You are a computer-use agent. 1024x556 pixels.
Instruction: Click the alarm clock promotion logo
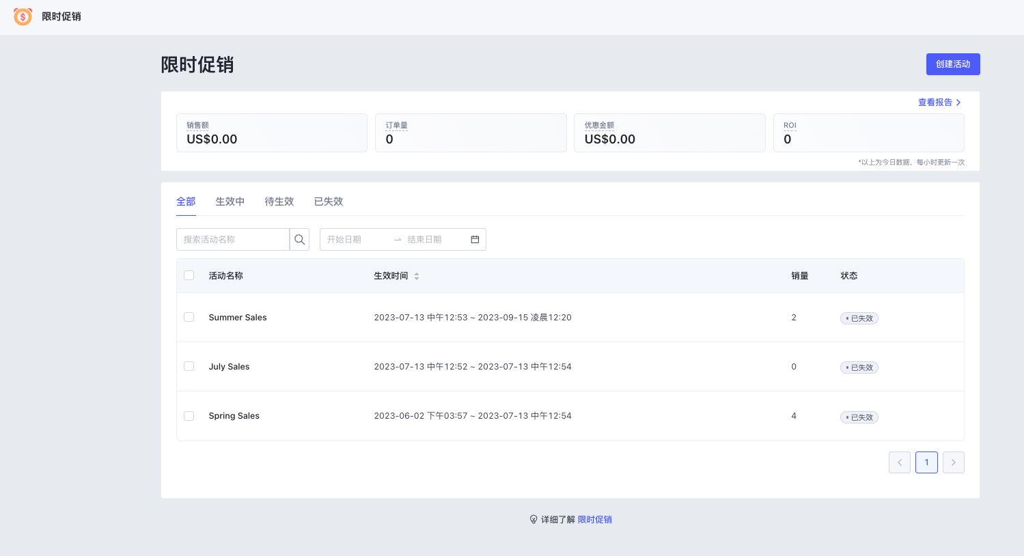coord(23,16)
